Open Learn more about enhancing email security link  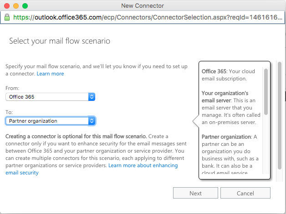click(92, 169)
